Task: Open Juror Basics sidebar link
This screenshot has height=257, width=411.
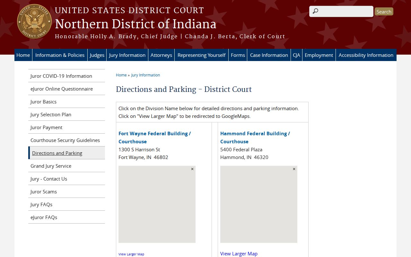Action: tap(66, 102)
